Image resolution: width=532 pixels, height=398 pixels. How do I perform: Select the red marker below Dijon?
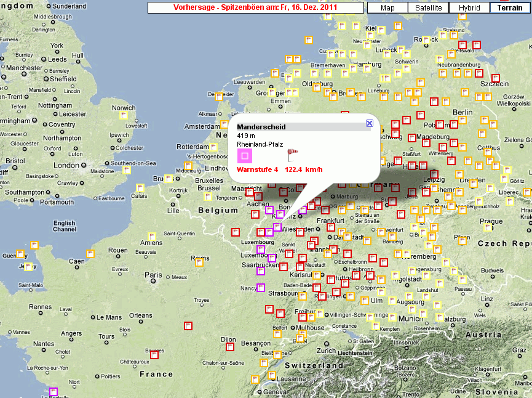click(x=230, y=347)
